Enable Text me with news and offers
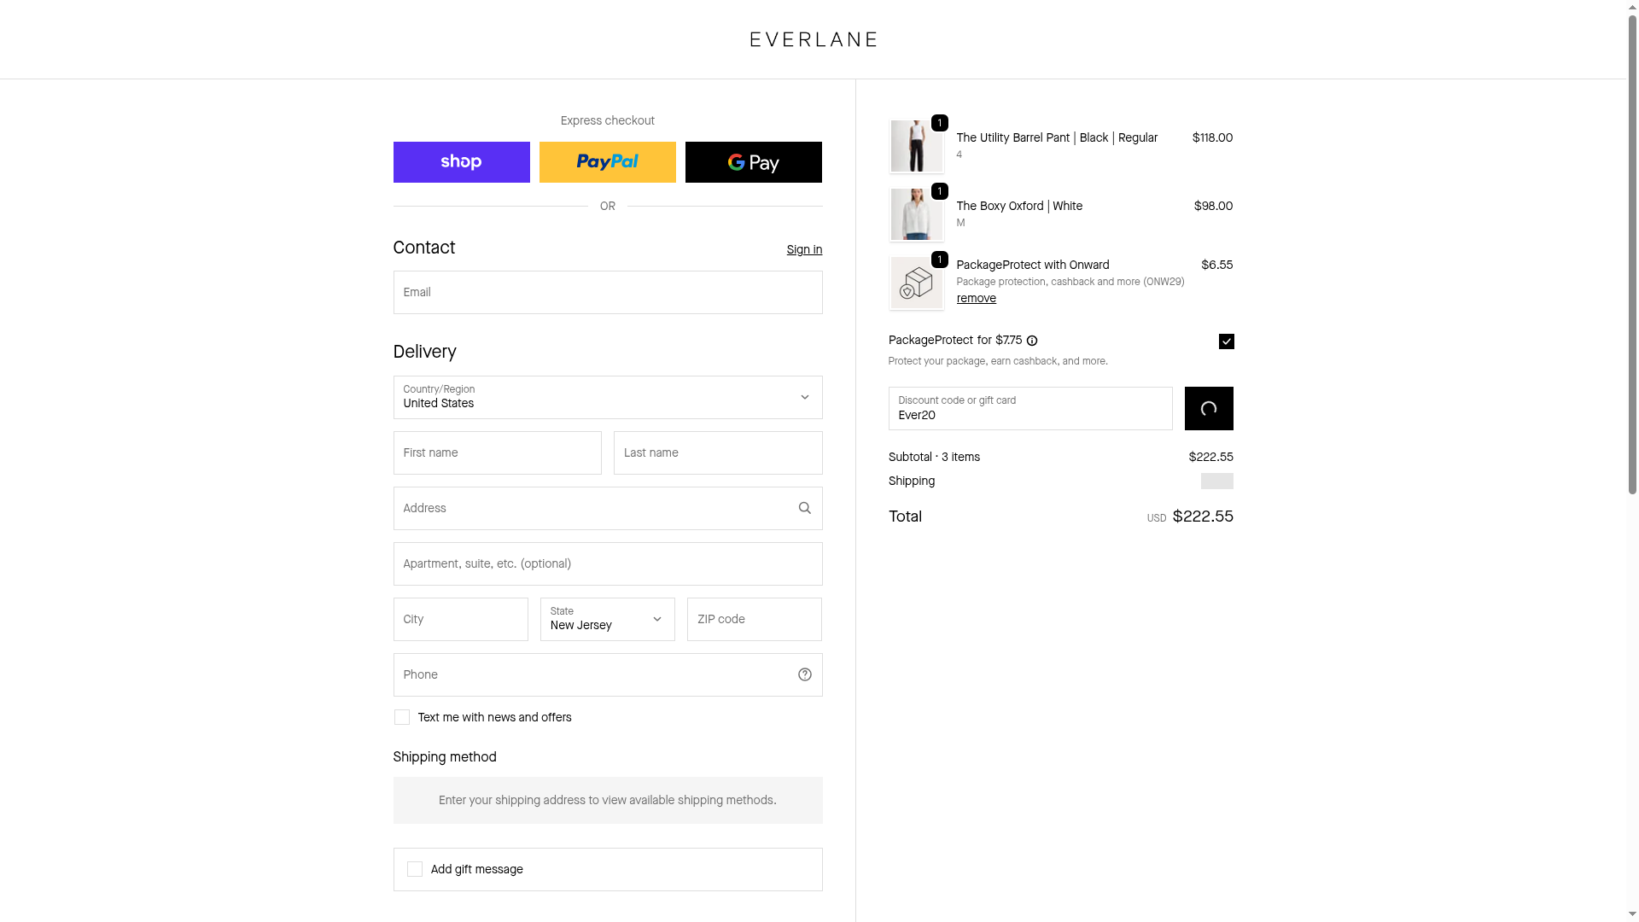 402,717
